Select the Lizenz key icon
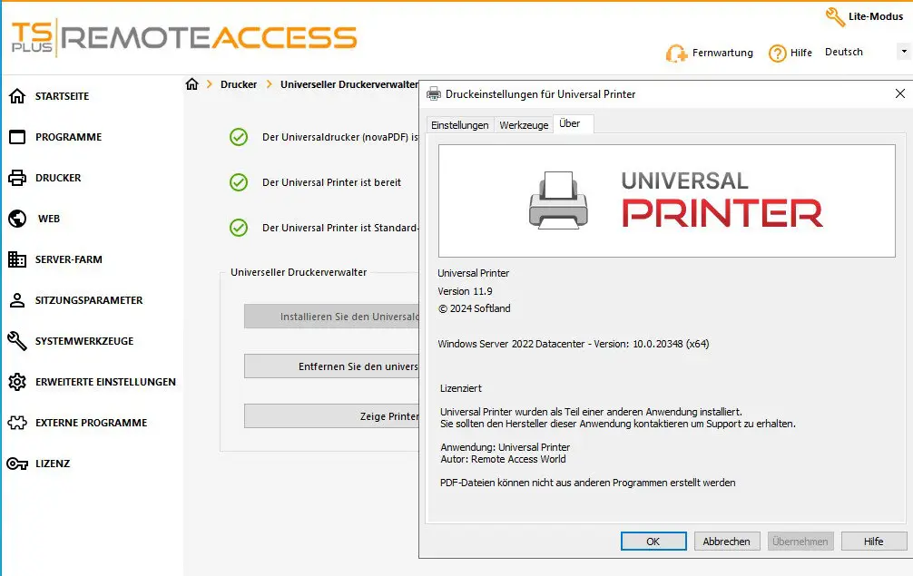The image size is (913, 576). pyautogui.click(x=17, y=464)
